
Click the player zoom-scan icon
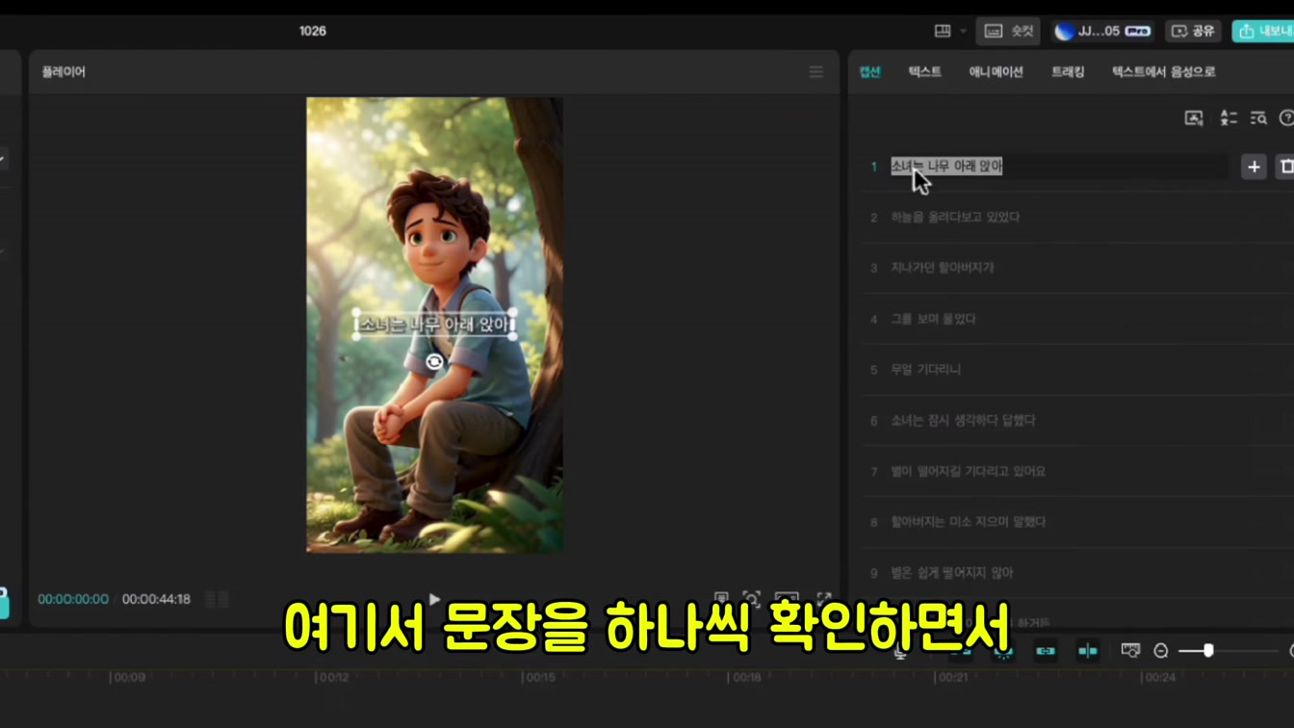(x=752, y=599)
